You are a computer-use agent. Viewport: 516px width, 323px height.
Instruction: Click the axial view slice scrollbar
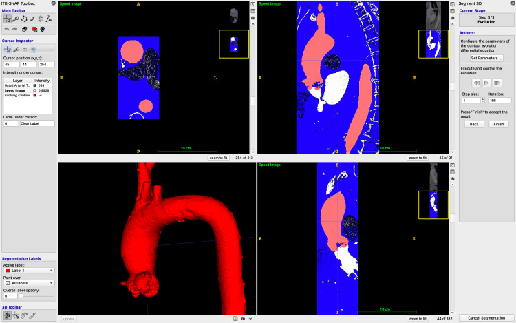coord(253,87)
